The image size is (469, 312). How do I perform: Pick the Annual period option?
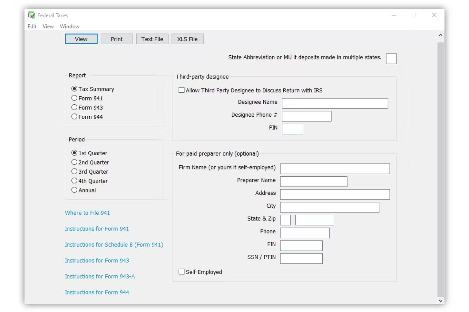(74, 190)
